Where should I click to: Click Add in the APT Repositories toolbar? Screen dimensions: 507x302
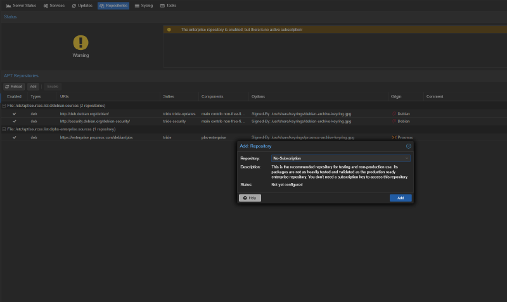(33, 87)
